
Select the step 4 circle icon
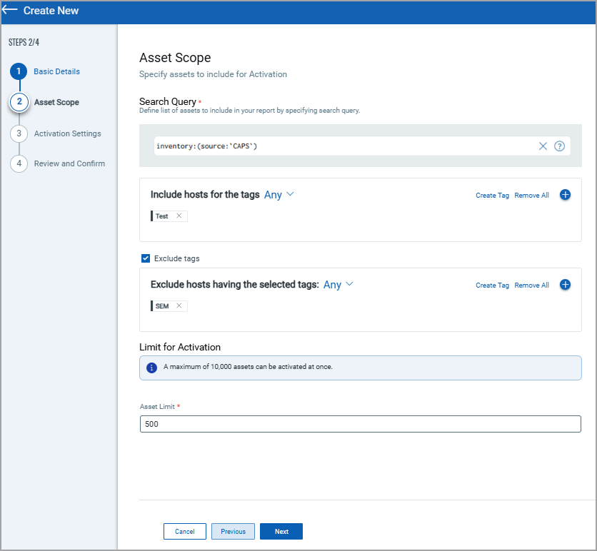point(19,163)
